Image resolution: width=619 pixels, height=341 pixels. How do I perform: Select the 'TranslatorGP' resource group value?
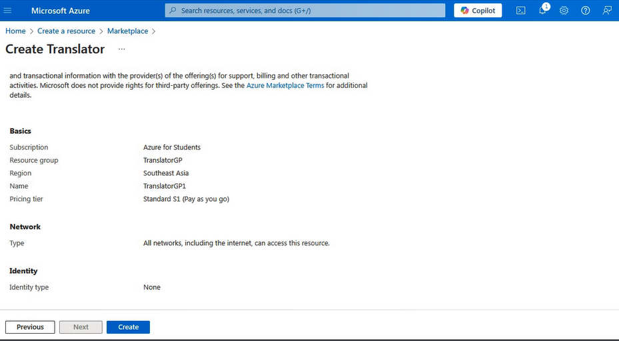coord(163,160)
